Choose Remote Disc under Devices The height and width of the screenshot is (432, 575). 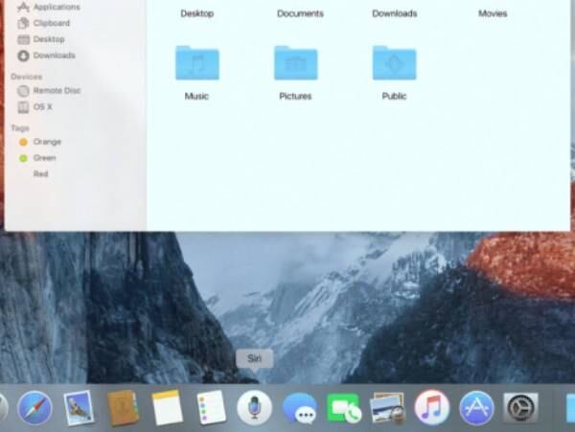tap(57, 90)
